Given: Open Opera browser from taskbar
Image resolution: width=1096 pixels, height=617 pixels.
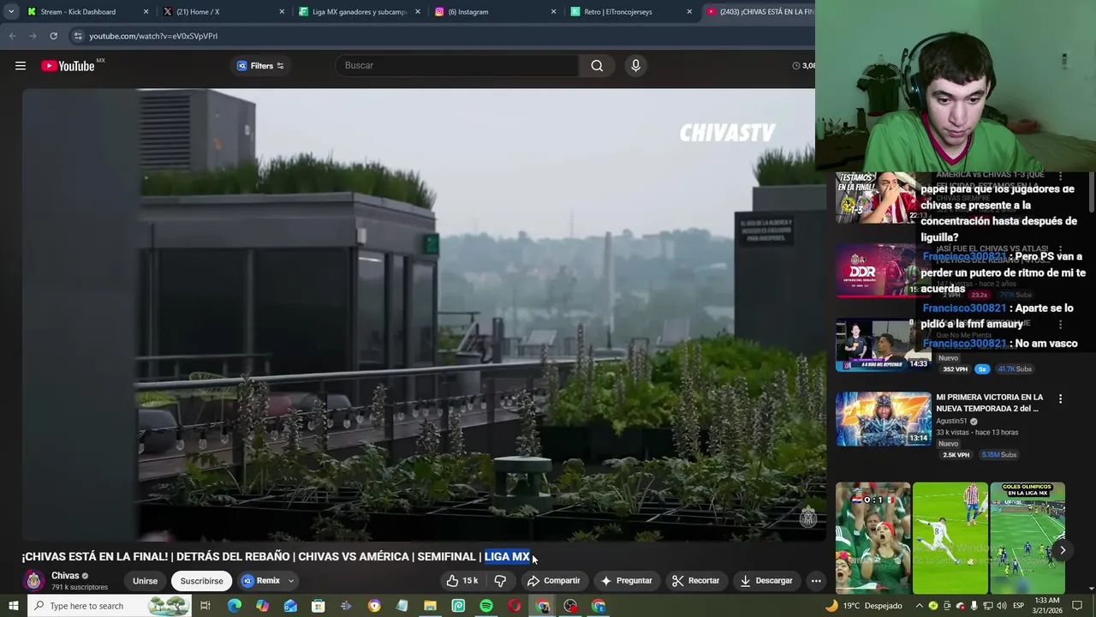Looking at the screenshot, I should (515, 606).
